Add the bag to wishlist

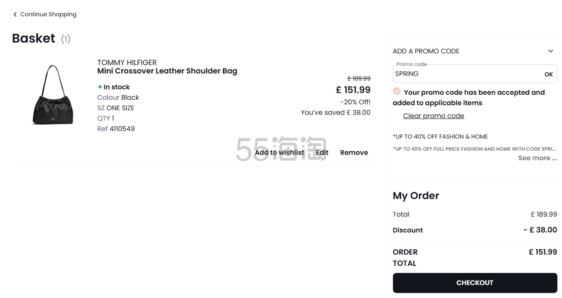(x=279, y=153)
